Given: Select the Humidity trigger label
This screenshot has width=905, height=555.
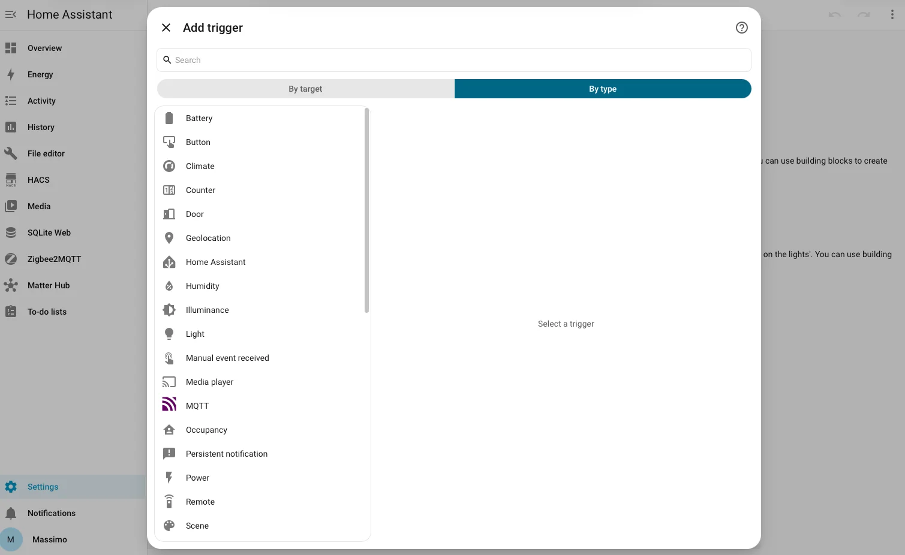Looking at the screenshot, I should pos(203,286).
